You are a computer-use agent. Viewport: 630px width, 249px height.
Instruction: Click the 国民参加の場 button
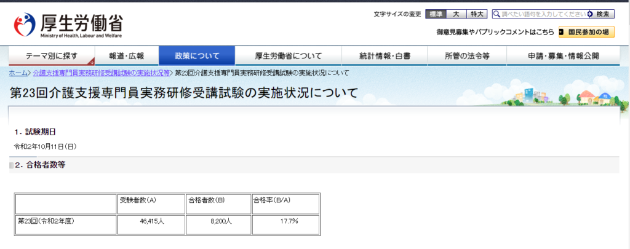pos(586,31)
